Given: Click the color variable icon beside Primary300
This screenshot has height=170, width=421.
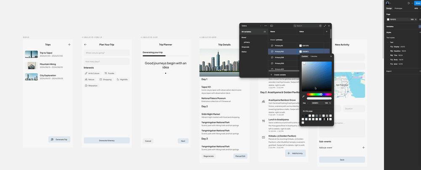Looking at the screenshot, I should 272,64.
